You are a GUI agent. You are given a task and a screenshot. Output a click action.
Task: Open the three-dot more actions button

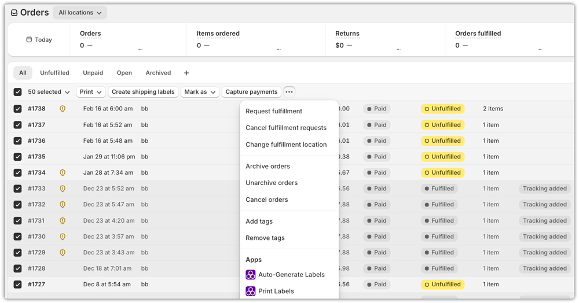coord(289,92)
